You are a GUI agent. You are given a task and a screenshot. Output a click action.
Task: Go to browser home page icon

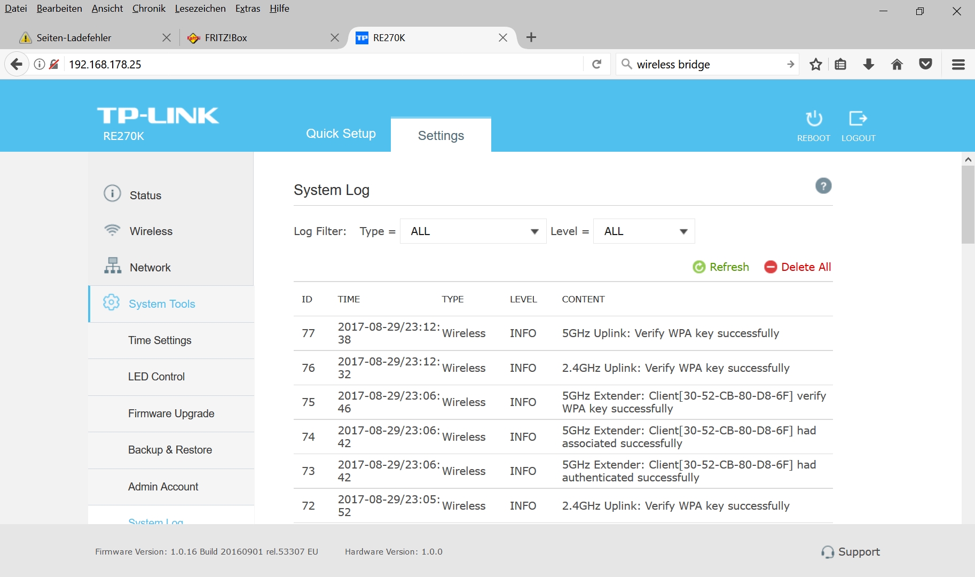coord(897,65)
